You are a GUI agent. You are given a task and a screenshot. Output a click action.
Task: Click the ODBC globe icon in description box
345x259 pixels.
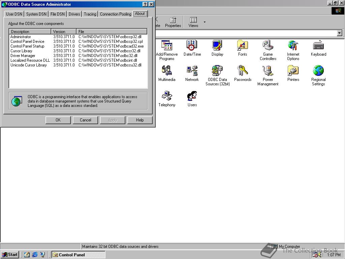pos(17,101)
